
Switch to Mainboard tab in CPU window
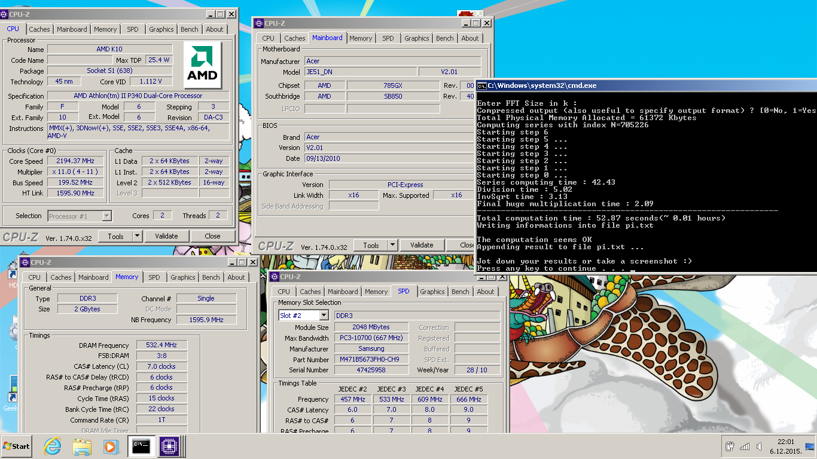click(72, 29)
